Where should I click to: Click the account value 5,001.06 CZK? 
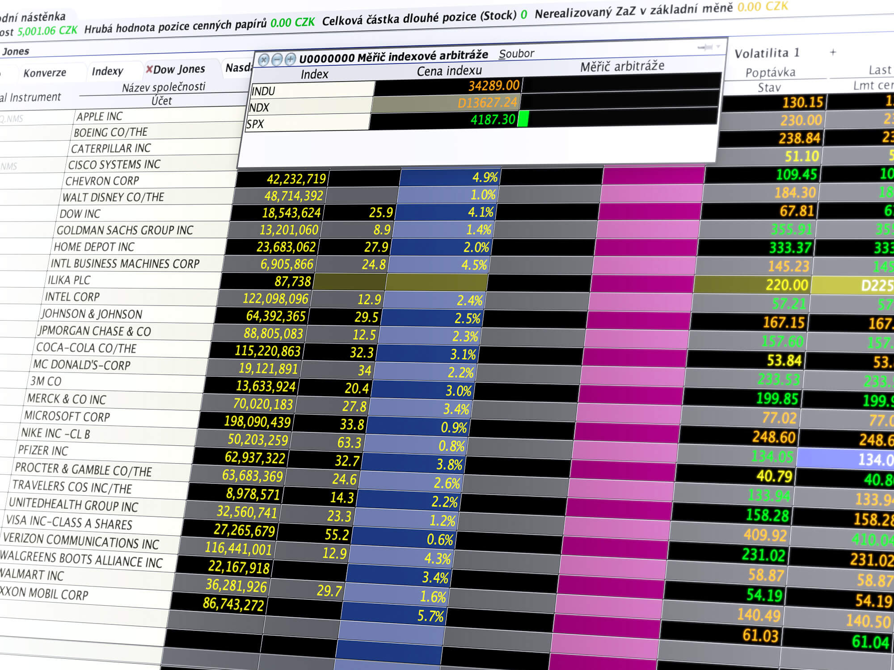(47, 30)
